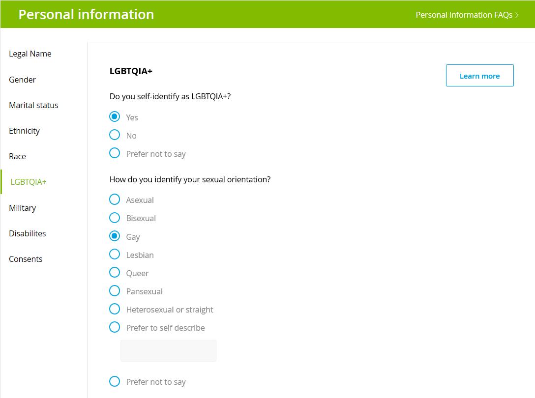Screen dimensions: 535x398
Task: Open the Gender section
Action: [22, 80]
